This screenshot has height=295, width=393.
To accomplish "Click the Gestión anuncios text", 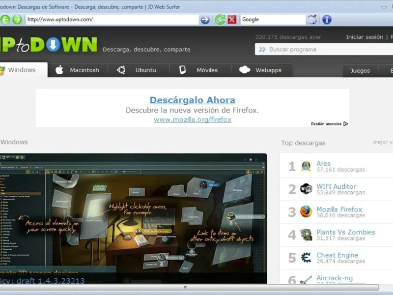I will (326, 124).
